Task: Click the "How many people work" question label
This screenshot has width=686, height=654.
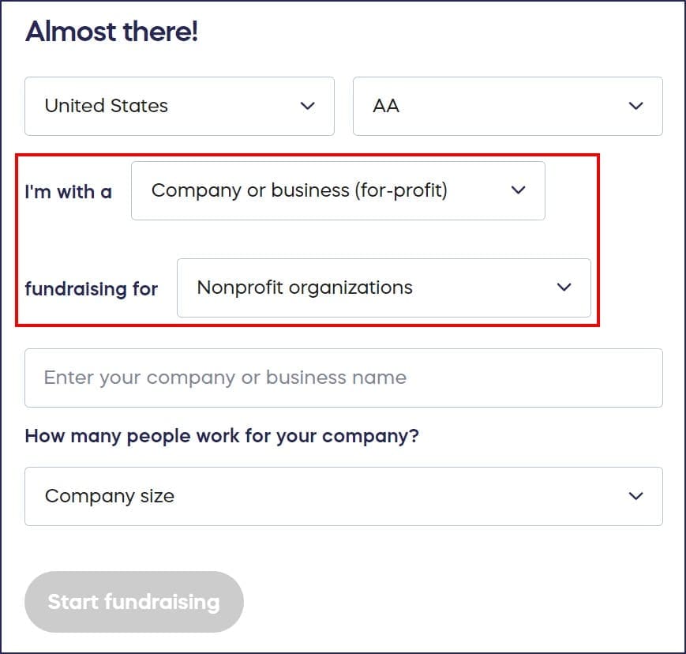Action: (222, 436)
